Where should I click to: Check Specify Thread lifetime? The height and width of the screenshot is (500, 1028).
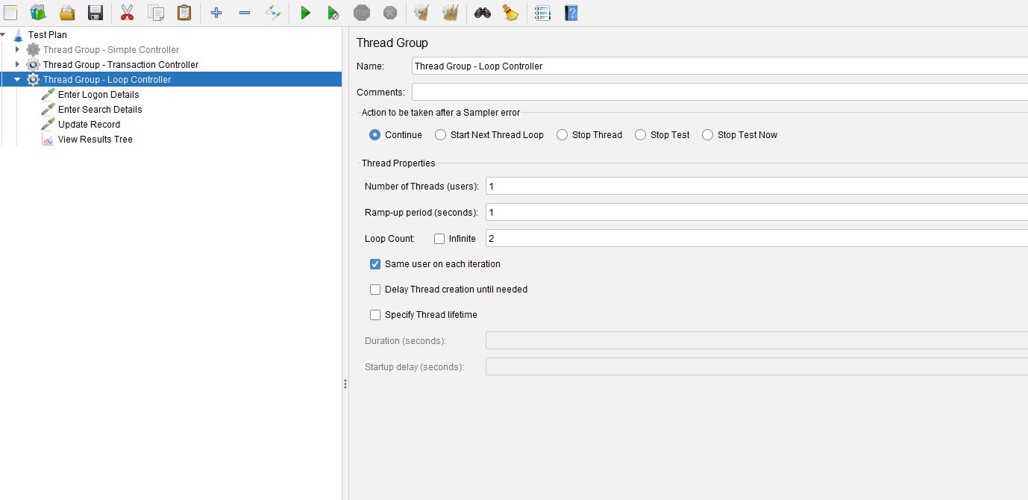tap(375, 314)
